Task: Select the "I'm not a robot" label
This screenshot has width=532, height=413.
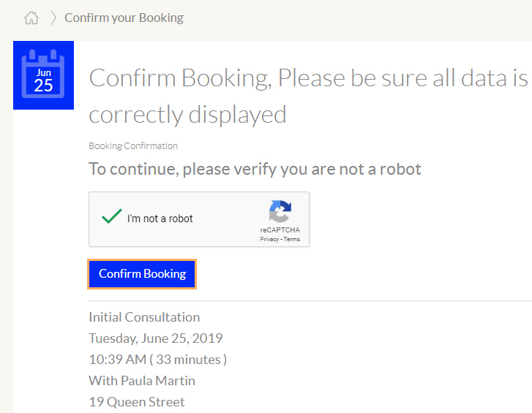Action: (x=160, y=219)
